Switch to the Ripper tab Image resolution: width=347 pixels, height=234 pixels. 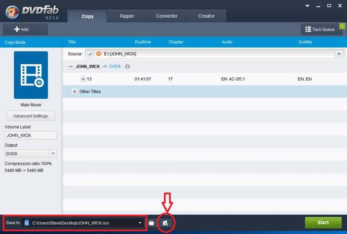point(126,16)
